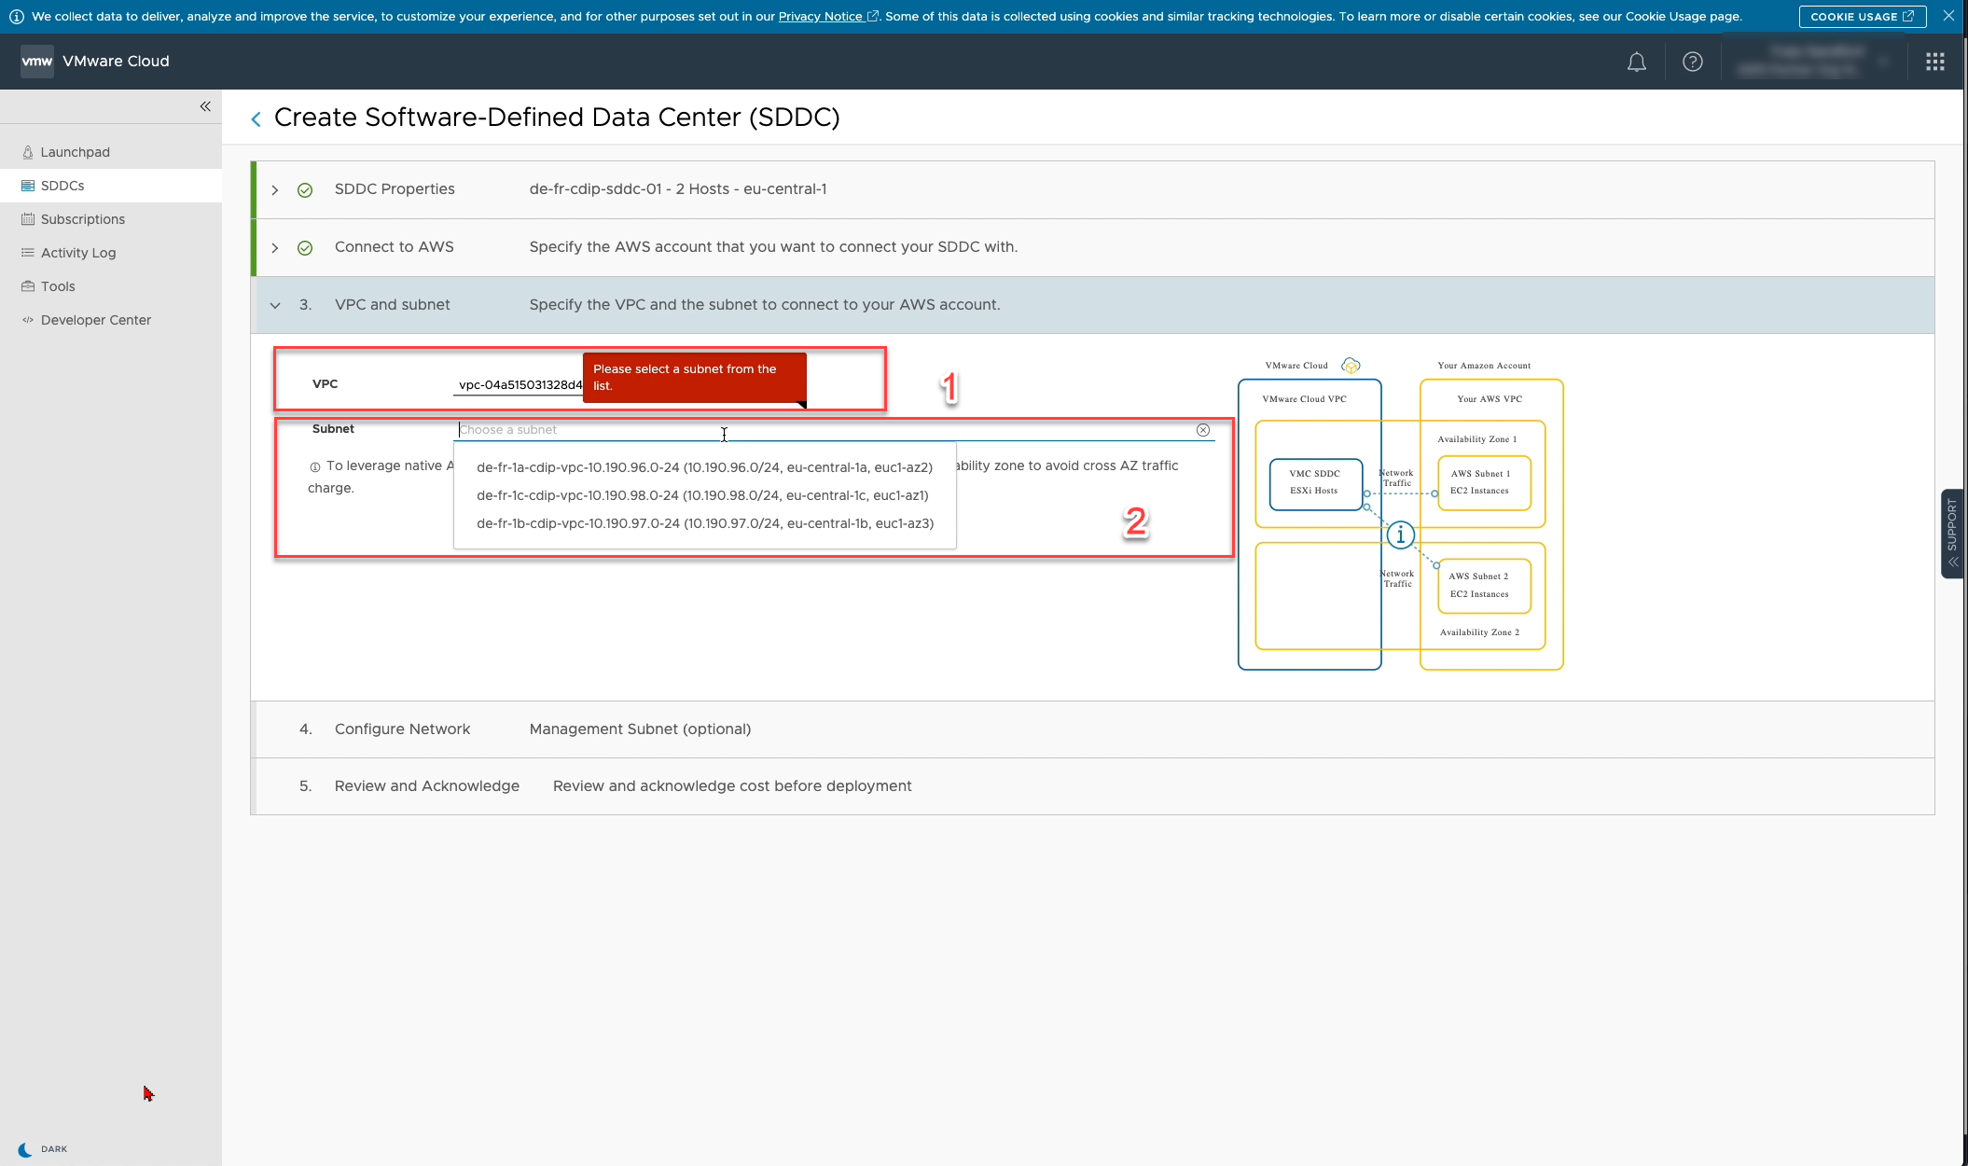Viewport: 1968px width, 1166px height.
Task: Click 'de-fr-cdip-sddc-01 - 2 Hosts' summary text
Action: coord(678,189)
